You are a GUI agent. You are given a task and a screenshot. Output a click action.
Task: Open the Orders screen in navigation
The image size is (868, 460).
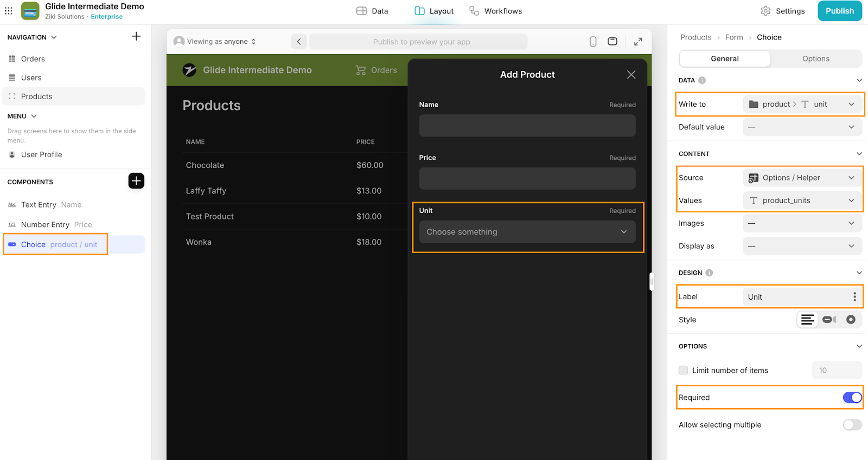[x=74, y=59]
